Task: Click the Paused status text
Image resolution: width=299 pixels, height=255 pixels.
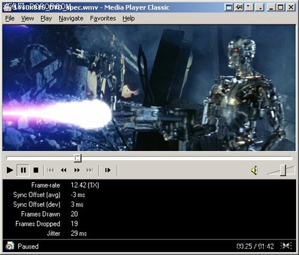Action: (28, 247)
